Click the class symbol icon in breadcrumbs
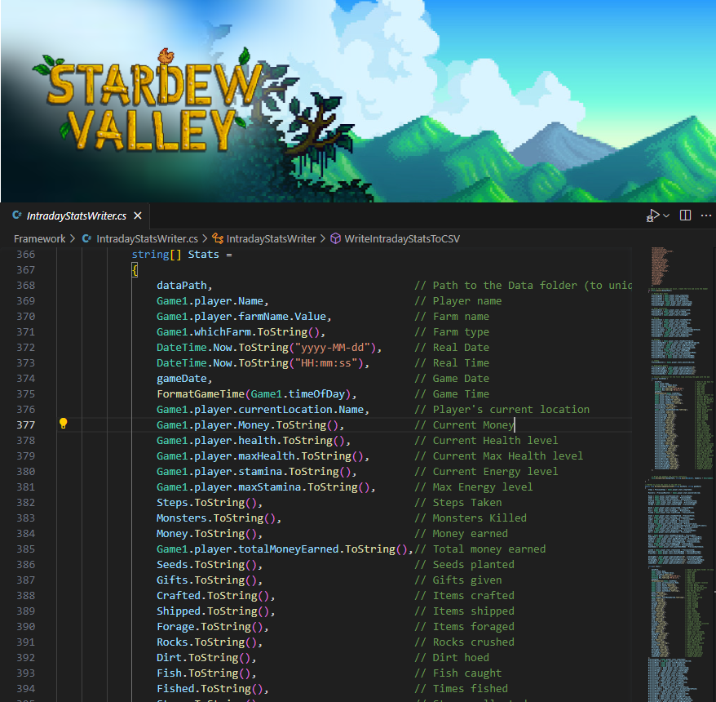The width and height of the screenshot is (716, 702). pos(218,238)
